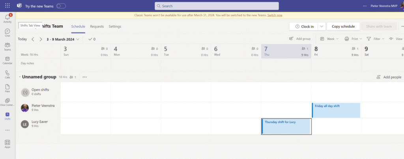Open Activity in the sidebar
Viewport: 404px width, 159px height.
point(7,19)
